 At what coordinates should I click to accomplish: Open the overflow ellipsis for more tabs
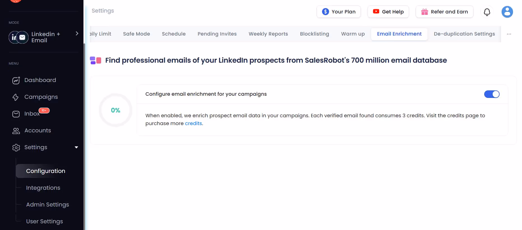(x=509, y=34)
